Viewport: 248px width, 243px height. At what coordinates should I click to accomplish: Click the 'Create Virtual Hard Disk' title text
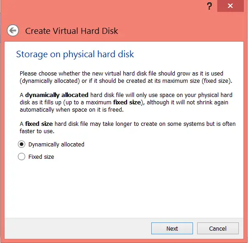[72, 31]
